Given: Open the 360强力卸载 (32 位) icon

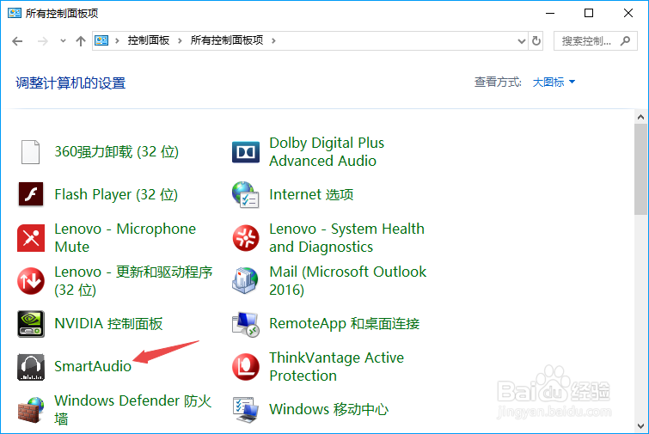Looking at the screenshot, I should [31, 152].
